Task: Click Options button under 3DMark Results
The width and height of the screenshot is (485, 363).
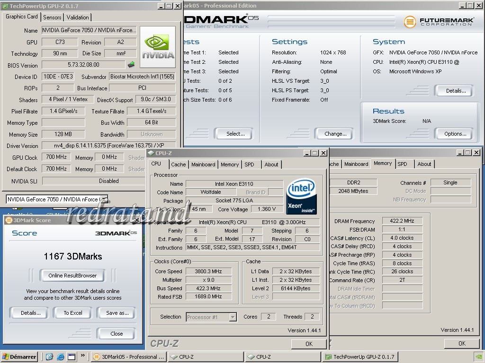Action: pos(455,134)
